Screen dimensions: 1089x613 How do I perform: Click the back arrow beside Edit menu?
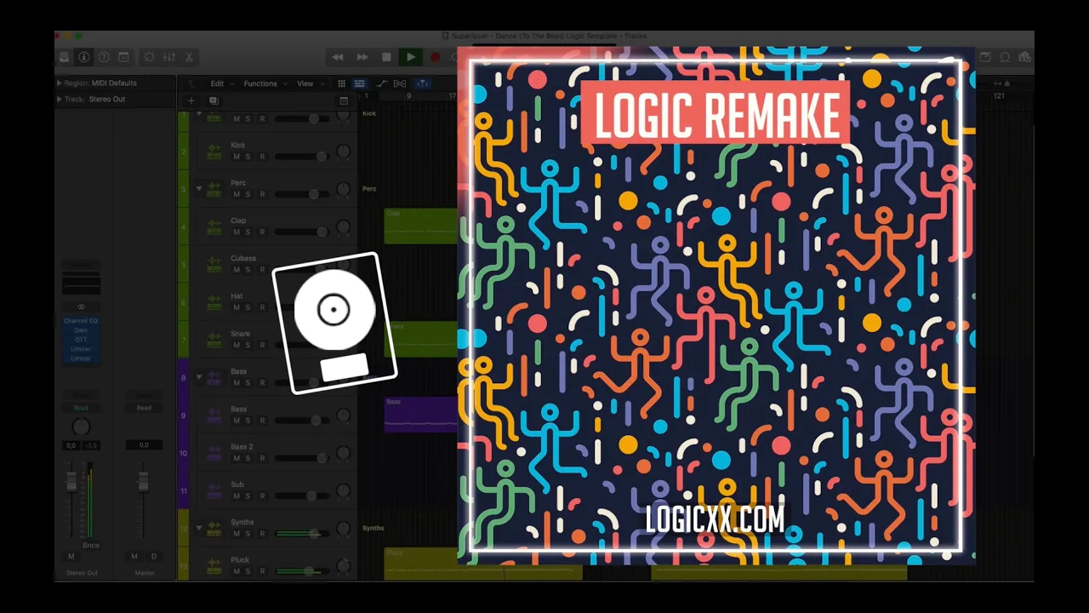(191, 83)
